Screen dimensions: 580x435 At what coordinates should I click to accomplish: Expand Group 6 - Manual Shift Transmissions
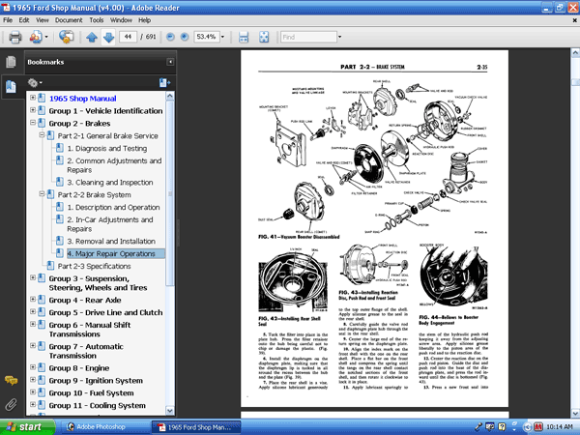33,324
